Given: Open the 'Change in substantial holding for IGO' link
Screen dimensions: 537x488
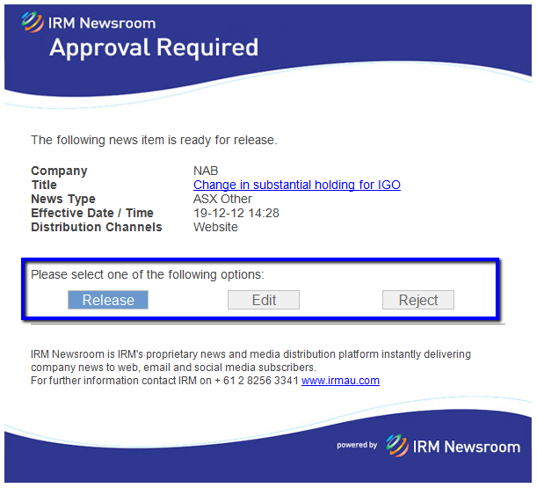Looking at the screenshot, I should [x=297, y=185].
